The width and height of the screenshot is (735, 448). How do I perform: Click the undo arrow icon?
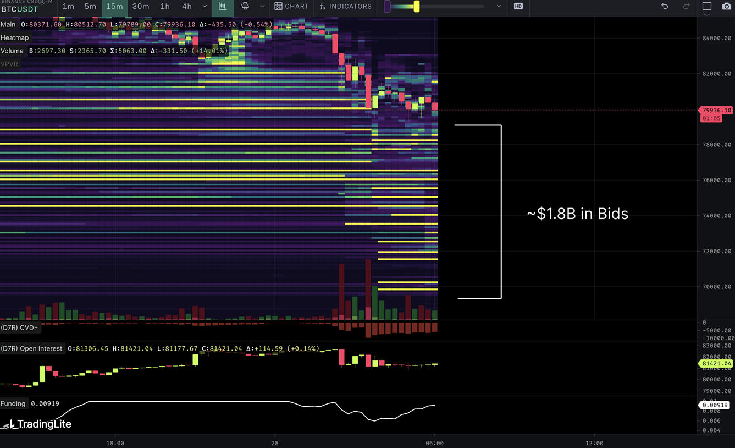click(665, 7)
